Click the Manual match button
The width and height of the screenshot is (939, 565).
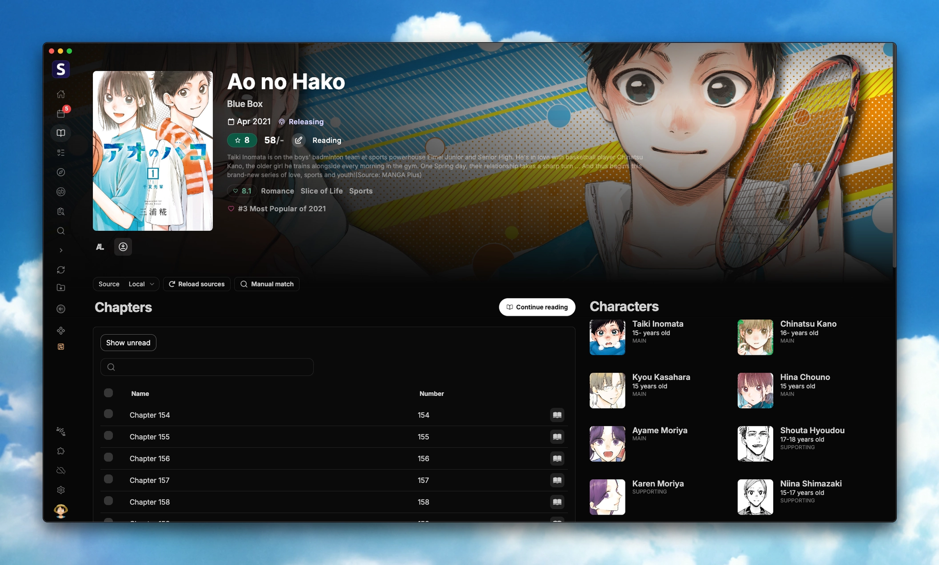[x=267, y=284]
